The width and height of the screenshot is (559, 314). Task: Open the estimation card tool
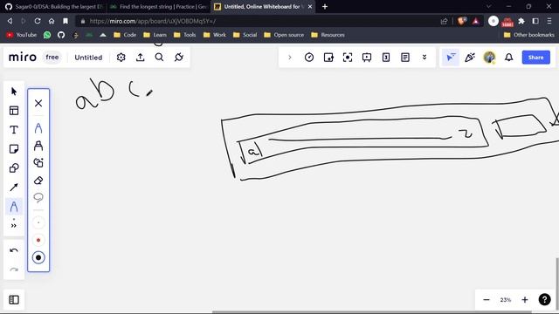(386, 58)
